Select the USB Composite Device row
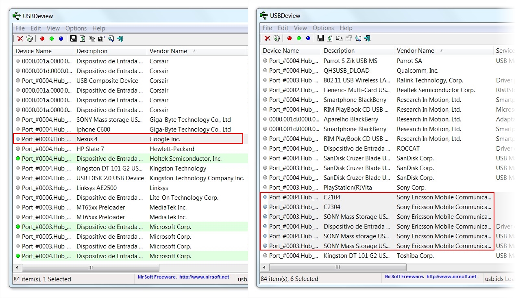Screen dimensions: 516x298 131,81
